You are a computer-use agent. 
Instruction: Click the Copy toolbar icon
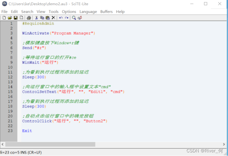pos(42,18)
